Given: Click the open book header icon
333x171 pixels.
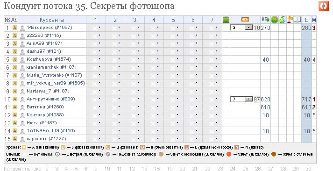Looking at the screenshot, I should tap(298, 20).
